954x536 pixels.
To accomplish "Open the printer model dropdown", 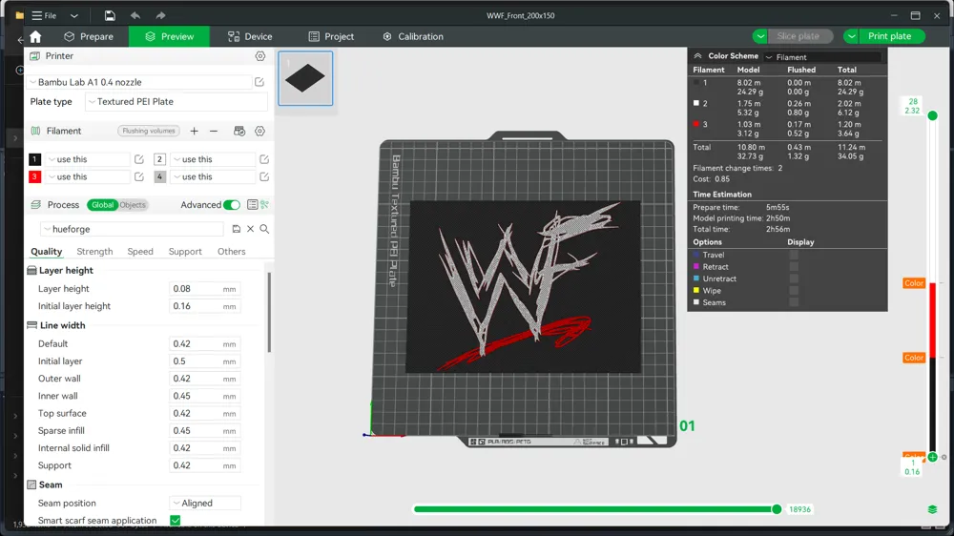I will 139,82.
